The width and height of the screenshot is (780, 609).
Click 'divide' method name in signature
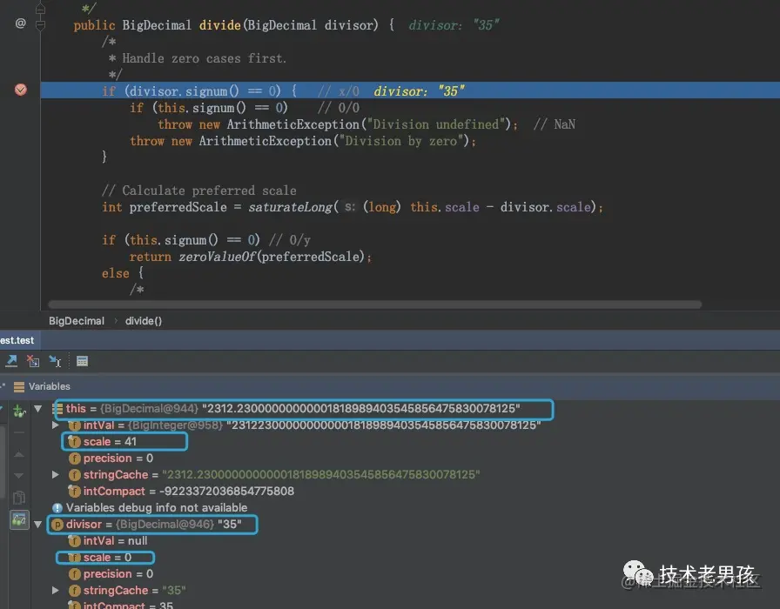(220, 25)
